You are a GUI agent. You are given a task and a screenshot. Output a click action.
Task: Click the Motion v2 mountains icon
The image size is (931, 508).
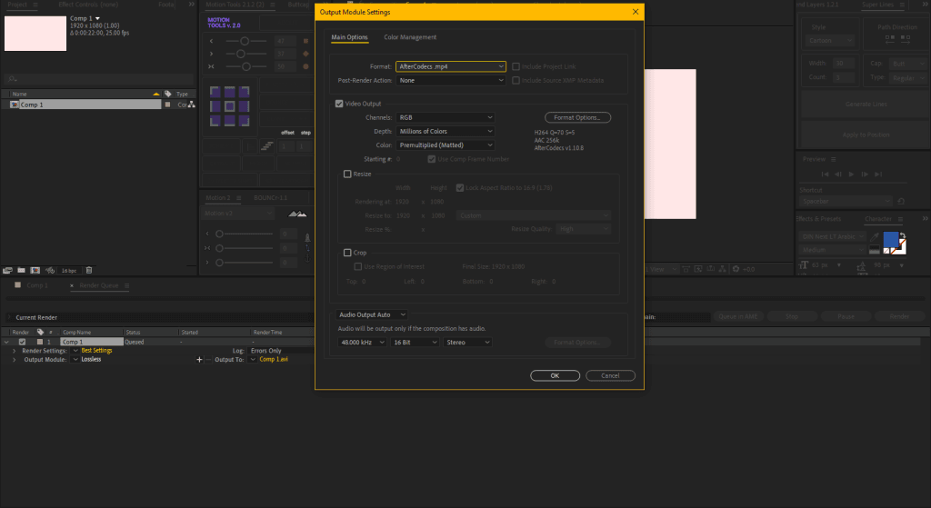pos(297,214)
